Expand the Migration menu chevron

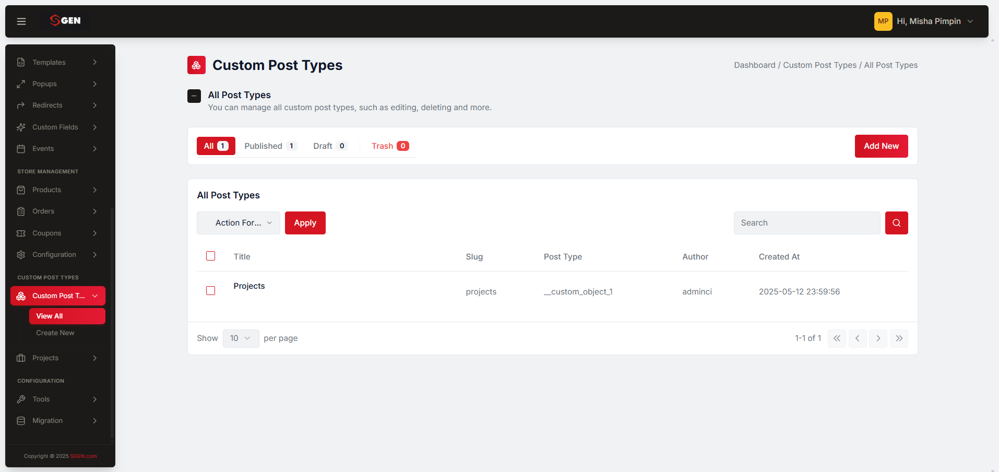[95, 421]
